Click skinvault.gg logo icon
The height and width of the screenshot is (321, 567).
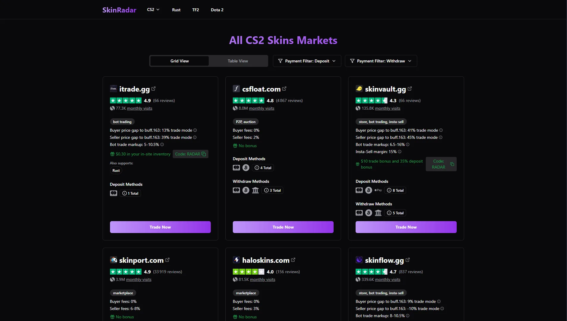click(x=359, y=89)
